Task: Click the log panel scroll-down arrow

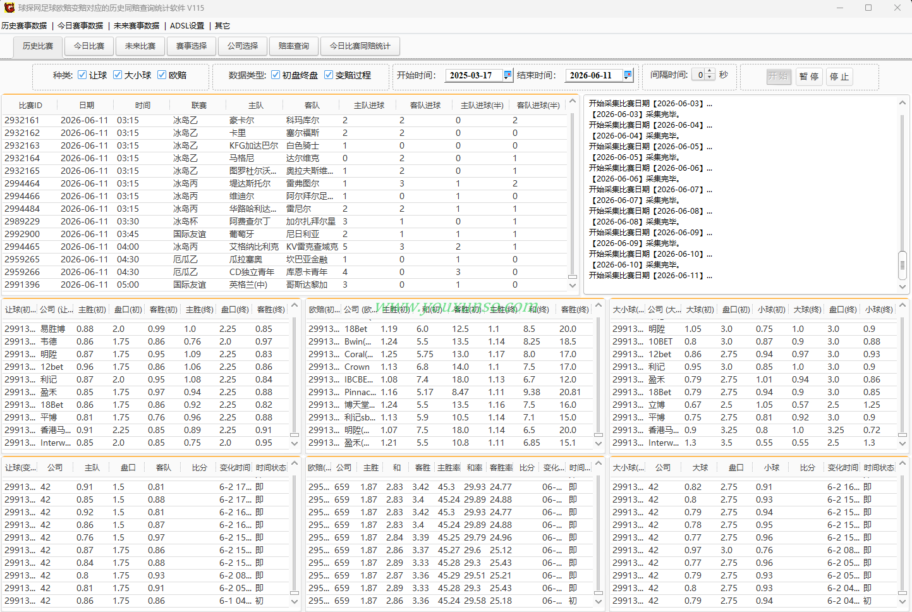Action: coord(903,286)
